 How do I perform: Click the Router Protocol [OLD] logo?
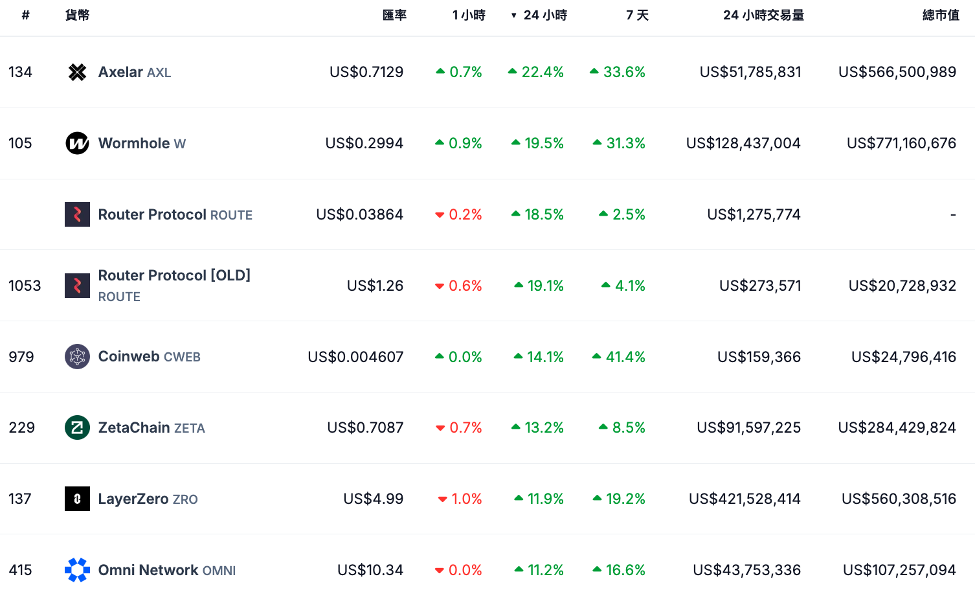point(77,286)
